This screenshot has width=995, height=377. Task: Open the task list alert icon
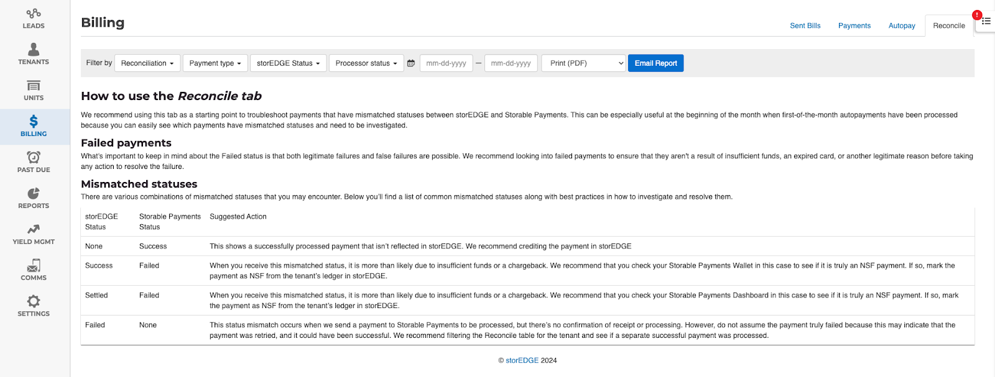tap(985, 20)
